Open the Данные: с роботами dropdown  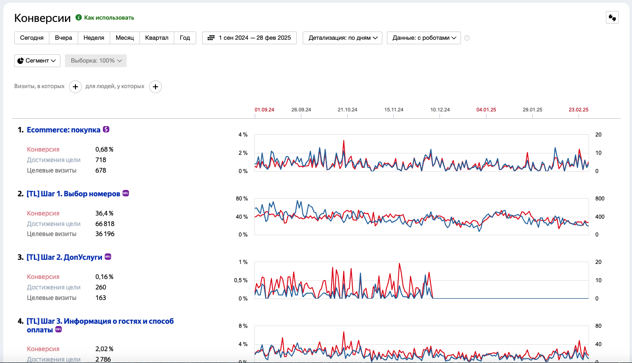pyautogui.click(x=423, y=38)
